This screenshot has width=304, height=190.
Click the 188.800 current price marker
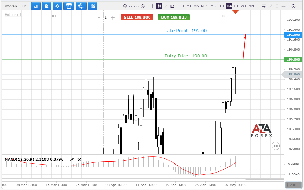coord(292,75)
